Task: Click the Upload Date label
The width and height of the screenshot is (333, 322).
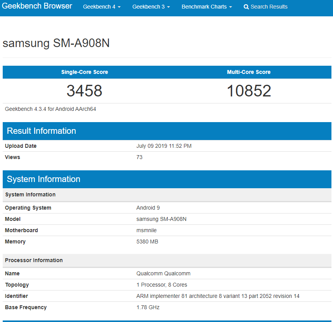Action: [x=21, y=146]
